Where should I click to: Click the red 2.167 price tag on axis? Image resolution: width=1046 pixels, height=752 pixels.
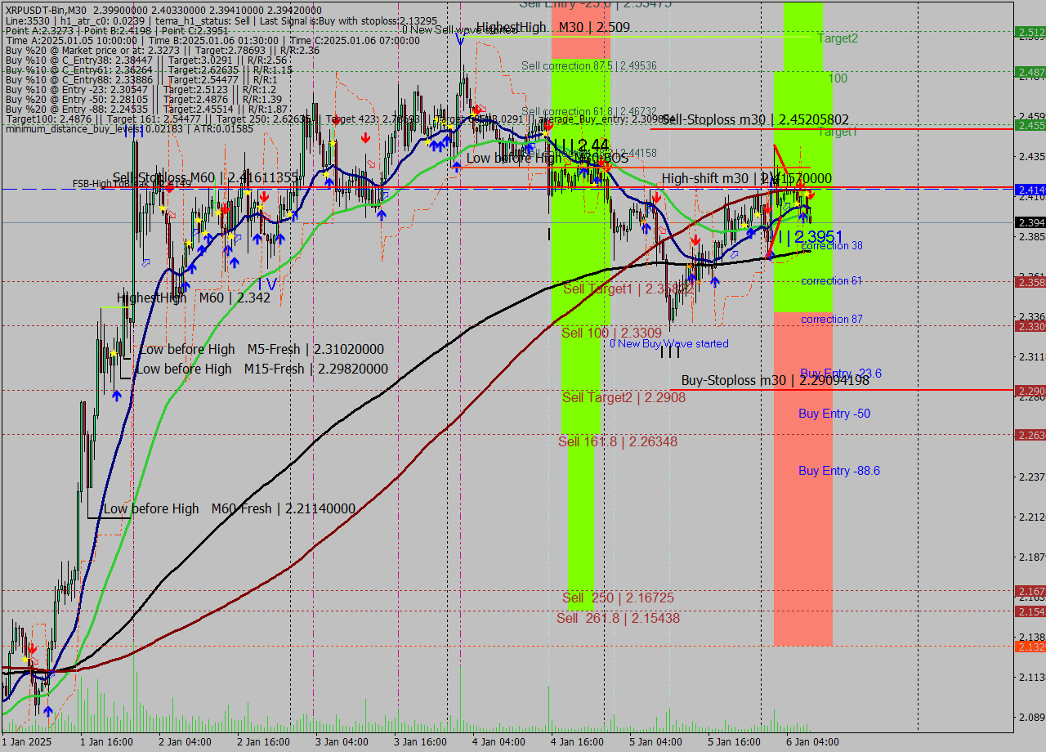click(x=1030, y=591)
